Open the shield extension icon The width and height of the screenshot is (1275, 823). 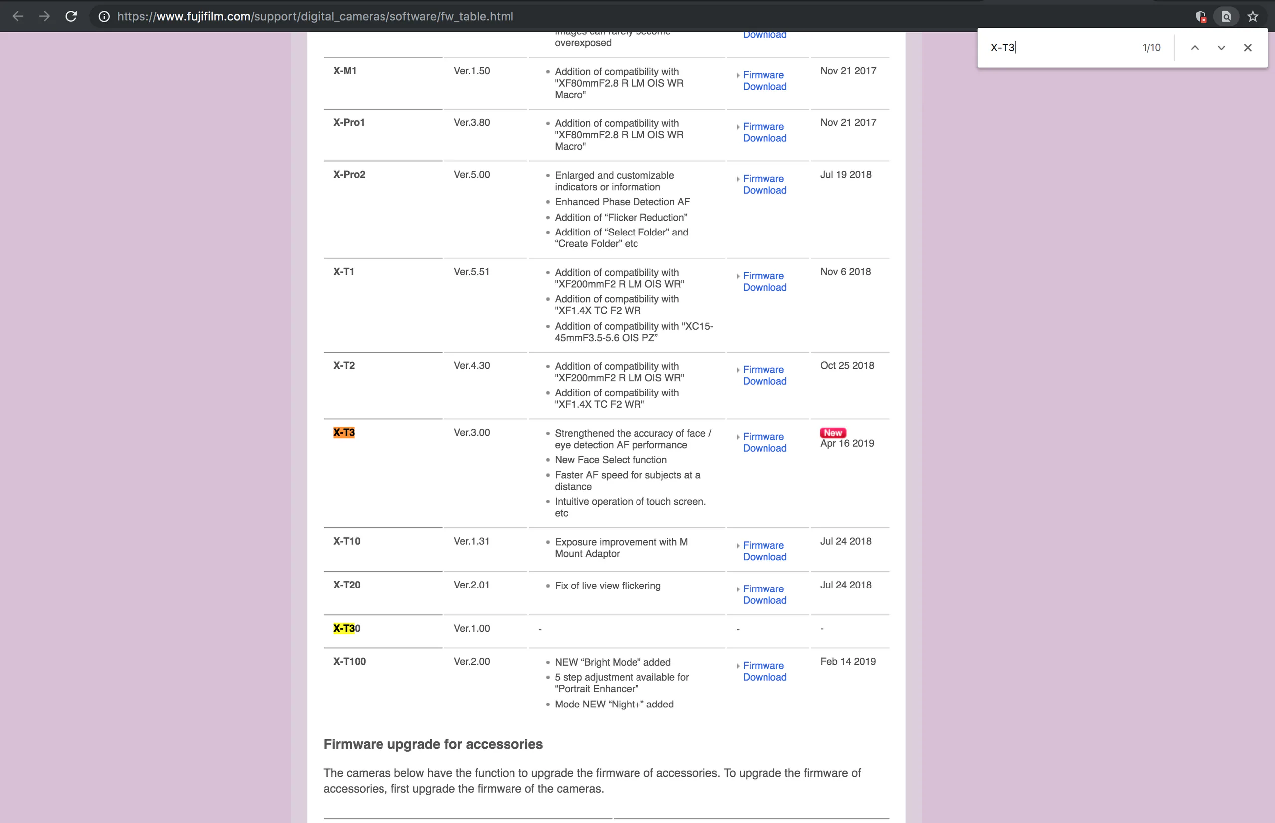[1201, 16]
